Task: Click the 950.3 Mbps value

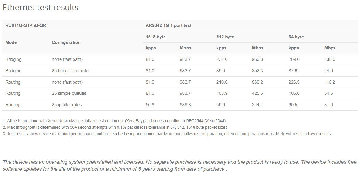Action: 257,59
